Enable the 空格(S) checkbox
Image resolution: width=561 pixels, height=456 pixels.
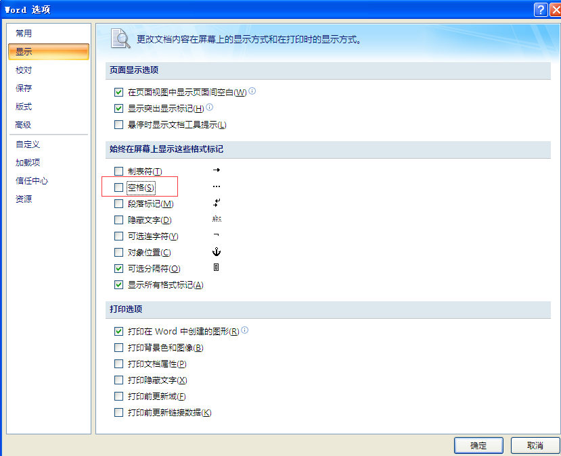[x=119, y=188]
